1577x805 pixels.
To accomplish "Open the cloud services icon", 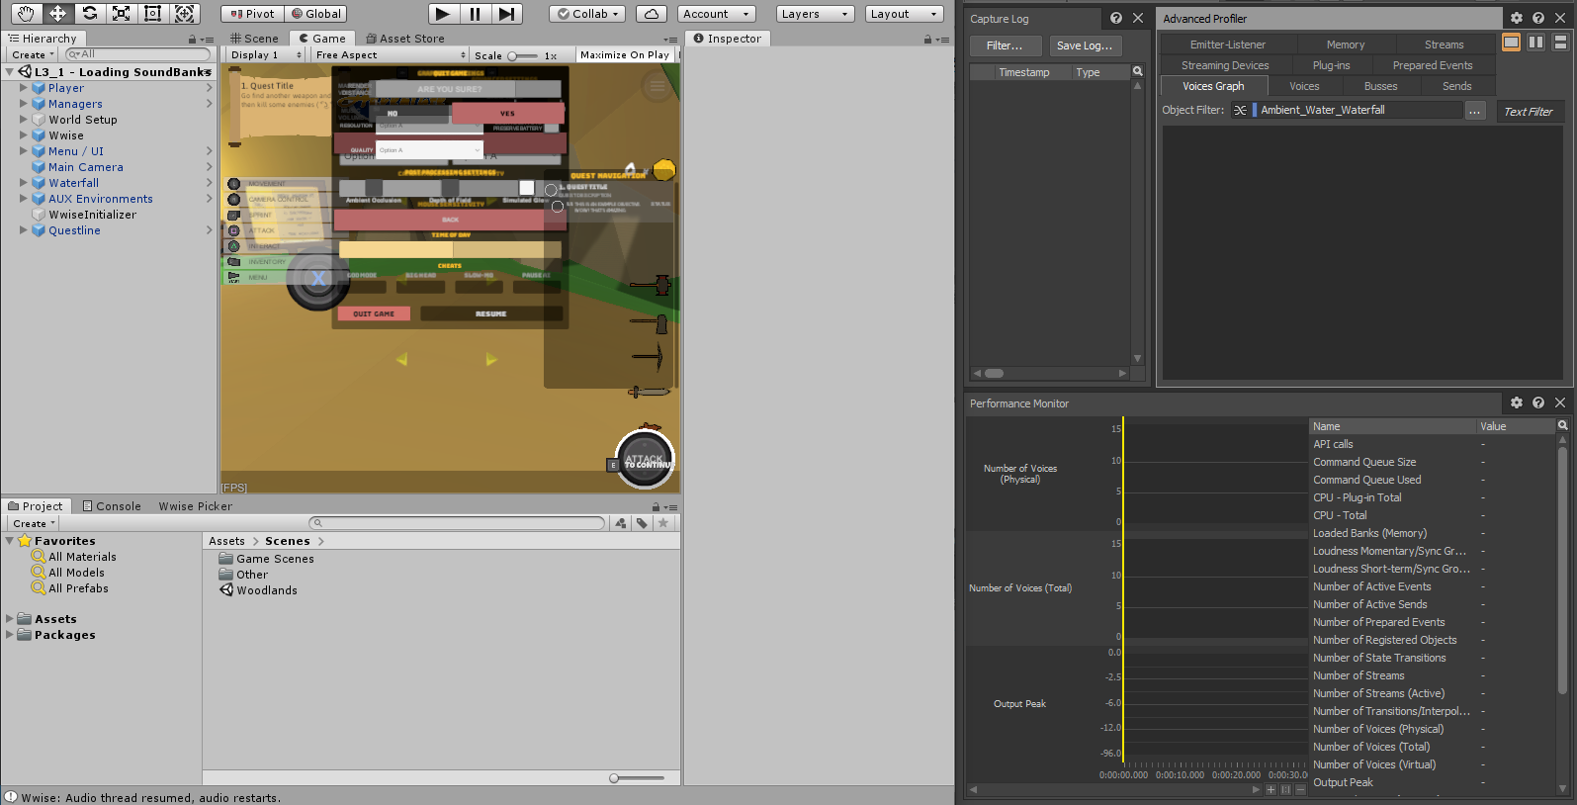I will (x=651, y=14).
